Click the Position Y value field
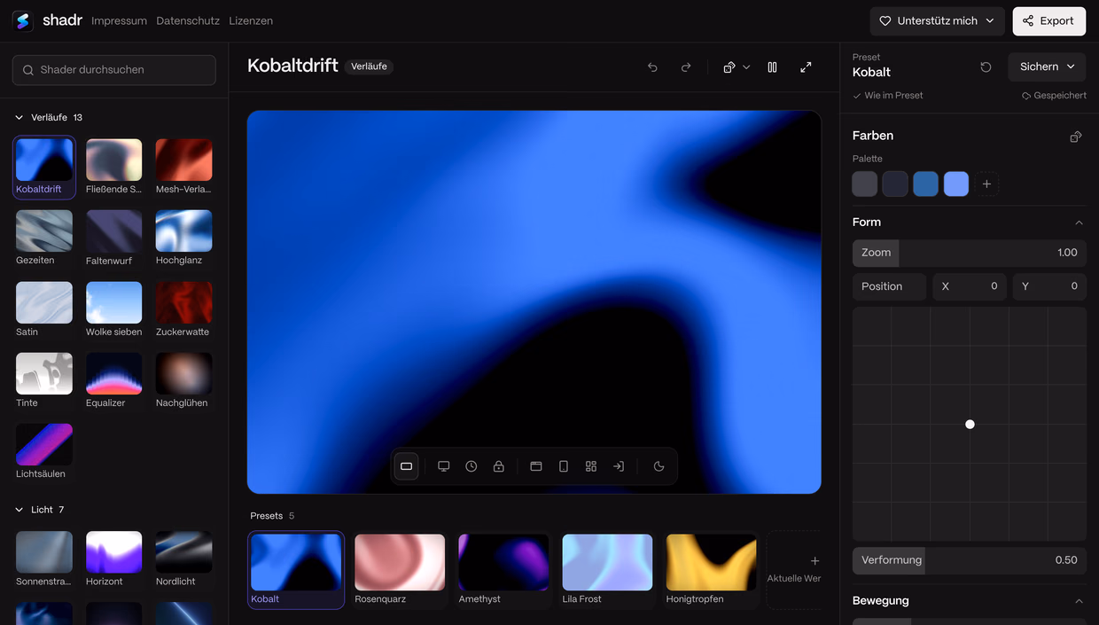The image size is (1099, 625). click(1049, 286)
